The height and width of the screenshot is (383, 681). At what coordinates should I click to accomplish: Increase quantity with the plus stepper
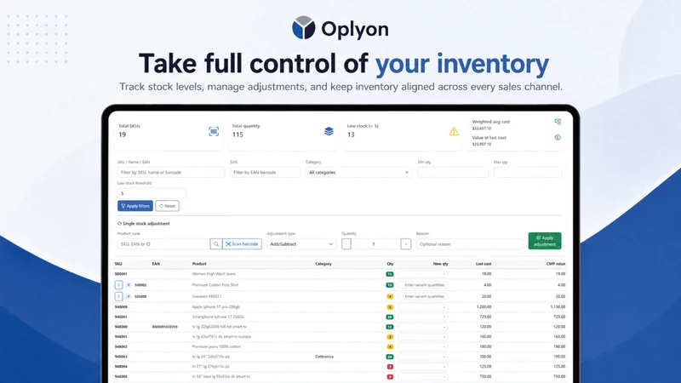[406, 244]
